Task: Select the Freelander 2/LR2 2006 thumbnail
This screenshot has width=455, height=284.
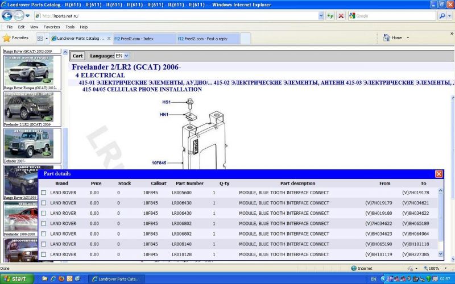Action: [29, 107]
